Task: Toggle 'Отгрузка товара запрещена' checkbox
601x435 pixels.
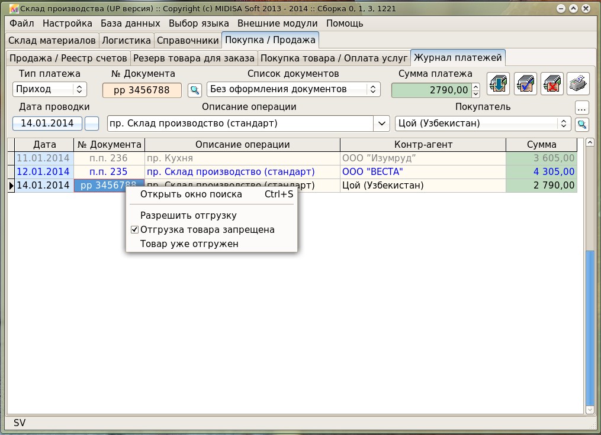Action: [135, 230]
